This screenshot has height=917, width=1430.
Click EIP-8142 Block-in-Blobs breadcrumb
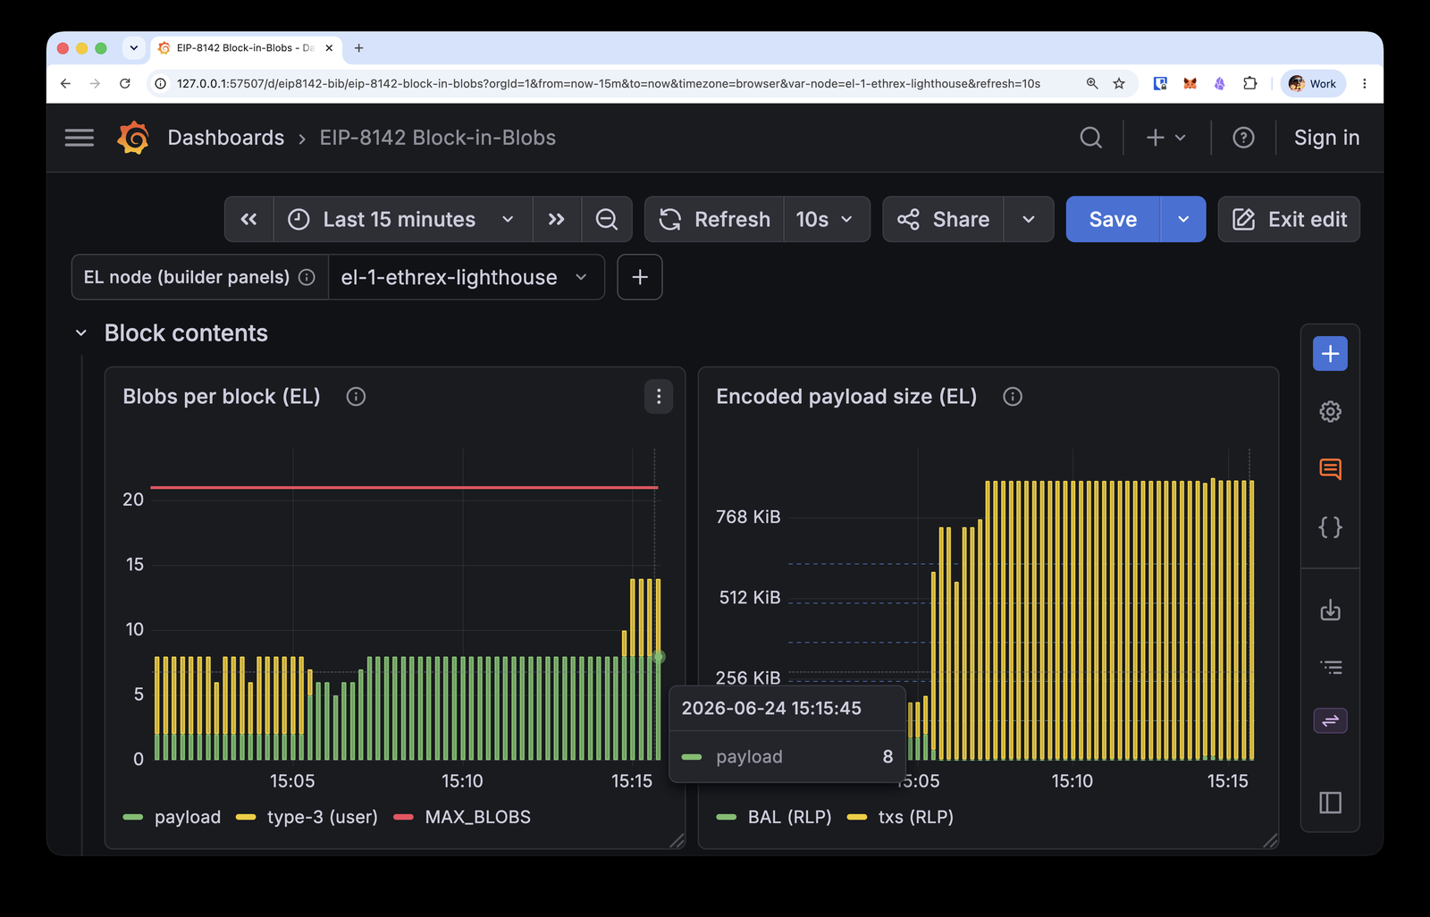coord(438,138)
